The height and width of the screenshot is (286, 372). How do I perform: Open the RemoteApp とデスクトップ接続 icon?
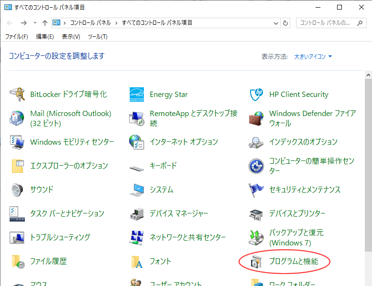pyautogui.click(x=137, y=118)
